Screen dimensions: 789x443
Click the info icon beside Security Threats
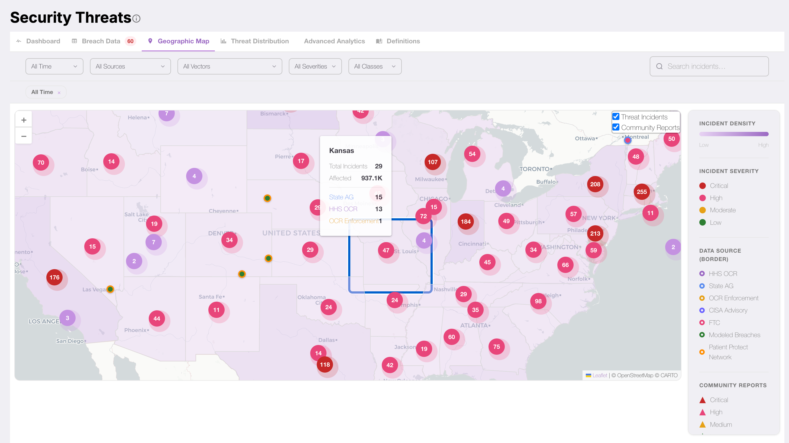[x=136, y=18]
